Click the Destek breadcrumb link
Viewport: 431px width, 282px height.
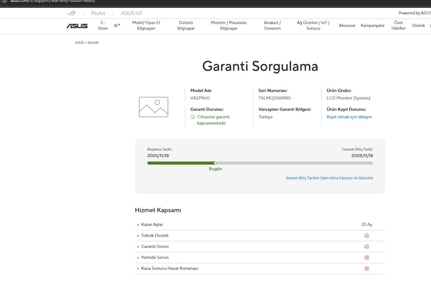tap(93, 42)
